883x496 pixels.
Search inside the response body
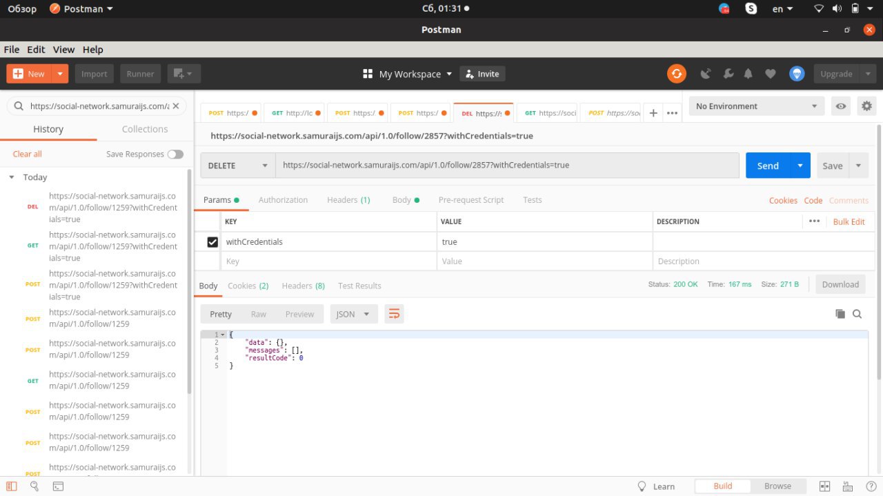(857, 314)
